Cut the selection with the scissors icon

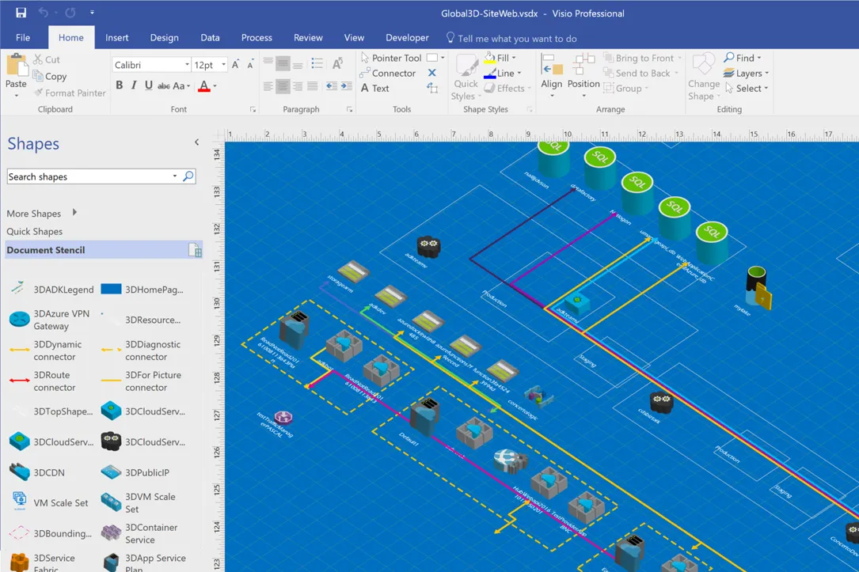pos(46,59)
